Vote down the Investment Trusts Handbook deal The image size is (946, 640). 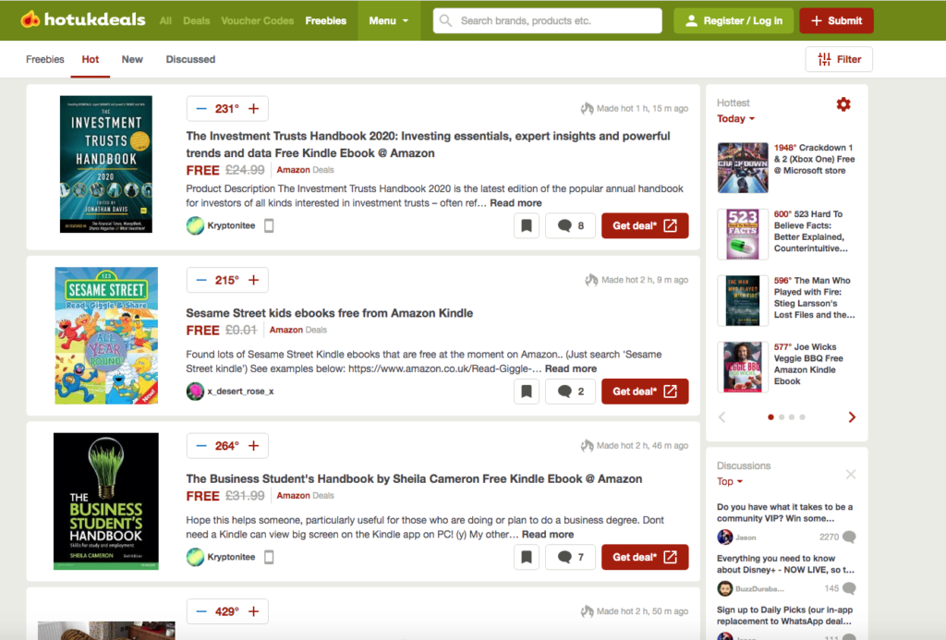201,109
